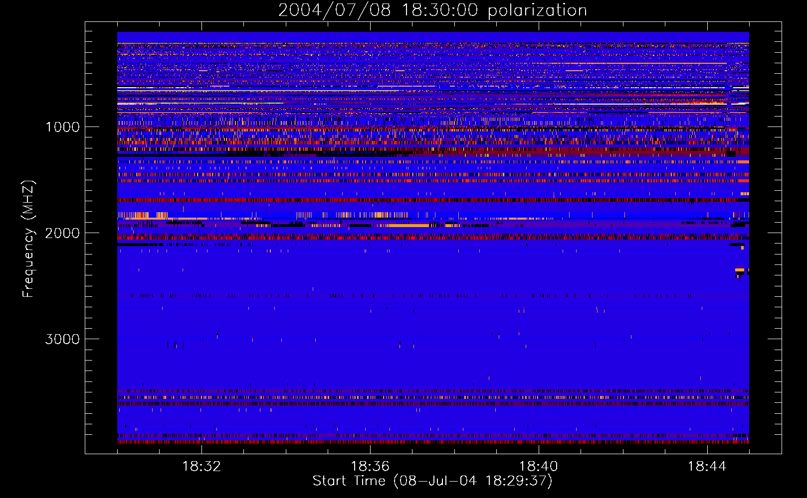
Task: Select the 2000 frequency tick label
Action: pyautogui.click(x=62, y=233)
